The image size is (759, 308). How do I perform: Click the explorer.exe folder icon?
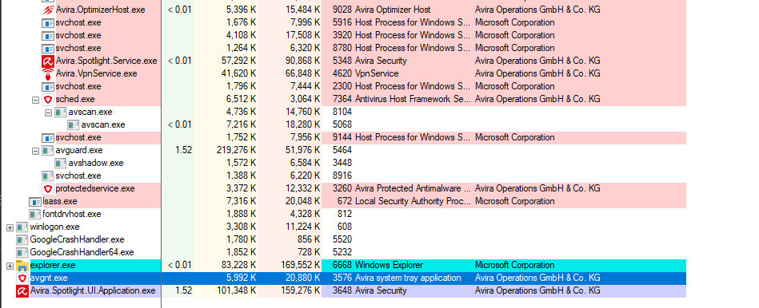[x=22, y=266]
